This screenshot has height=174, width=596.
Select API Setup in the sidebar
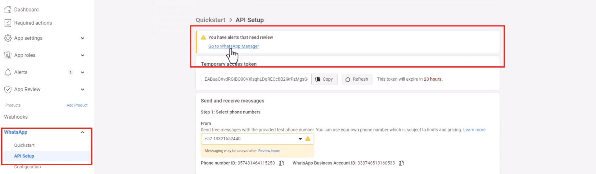tap(24, 156)
